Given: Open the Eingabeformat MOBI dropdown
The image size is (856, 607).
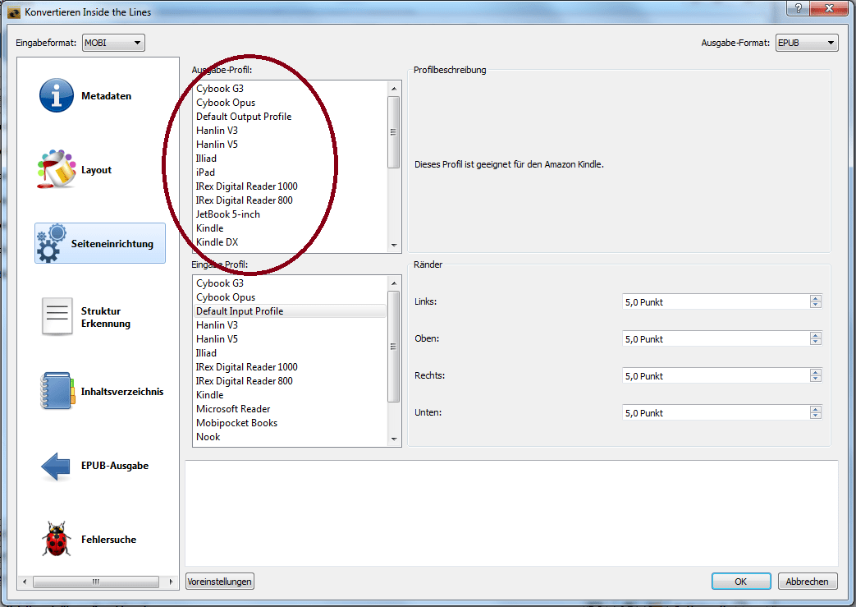Looking at the screenshot, I should 113,43.
